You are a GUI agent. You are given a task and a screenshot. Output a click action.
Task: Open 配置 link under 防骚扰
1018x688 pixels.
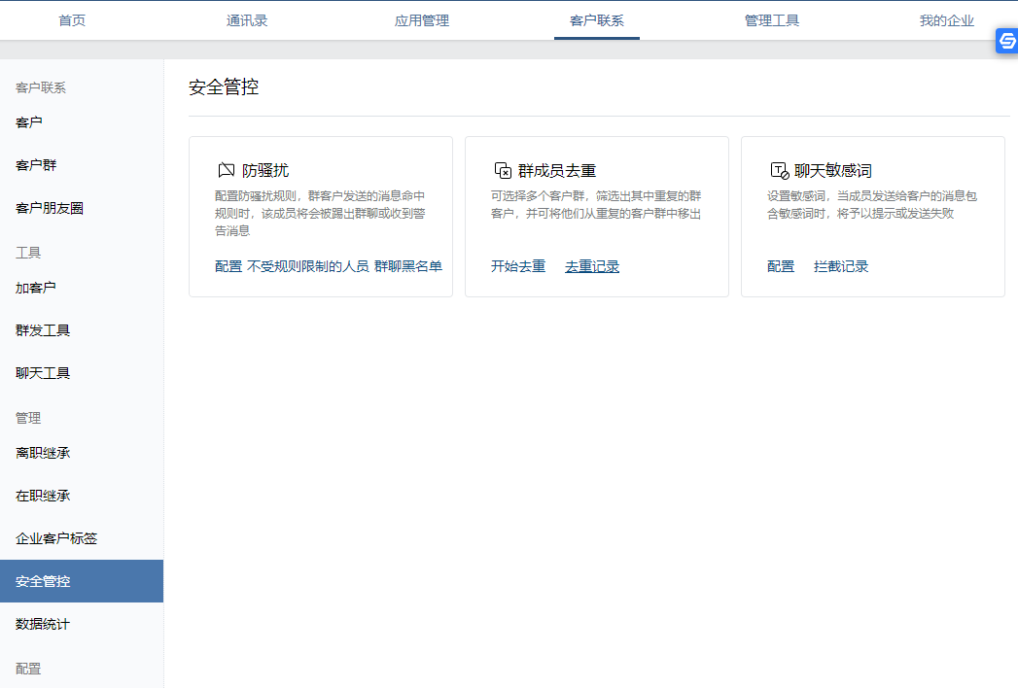click(x=228, y=266)
